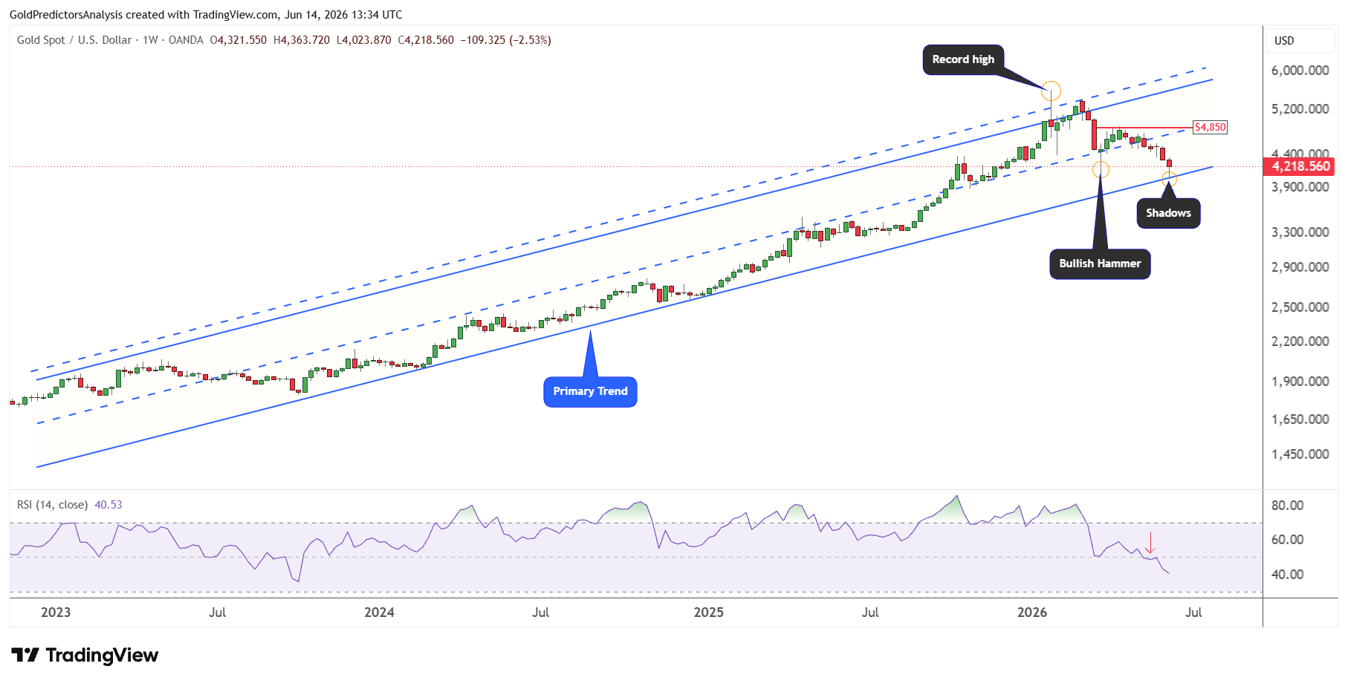Click the orange circle at the record high wick
The image size is (1348, 683).
pos(1051,91)
